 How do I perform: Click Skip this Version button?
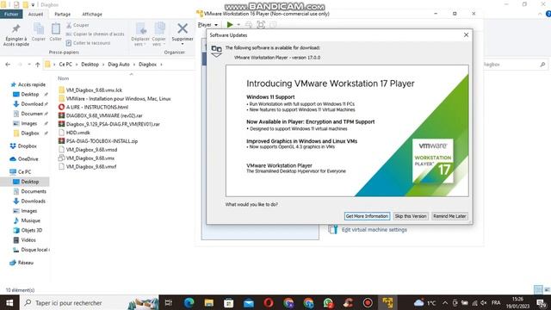pos(411,216)
